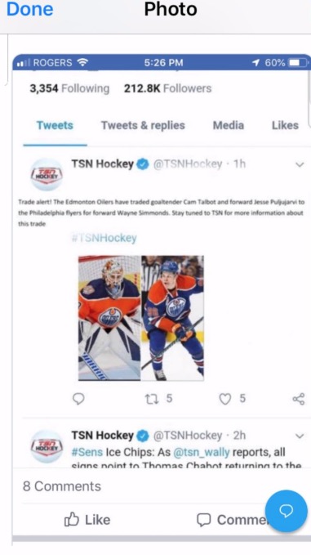Click the Comment speech bubble icon
Screen dimensions: 311x555
203,520
